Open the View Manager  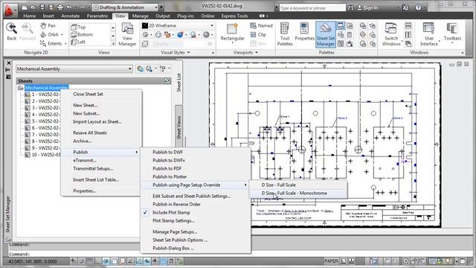[127, 34]
